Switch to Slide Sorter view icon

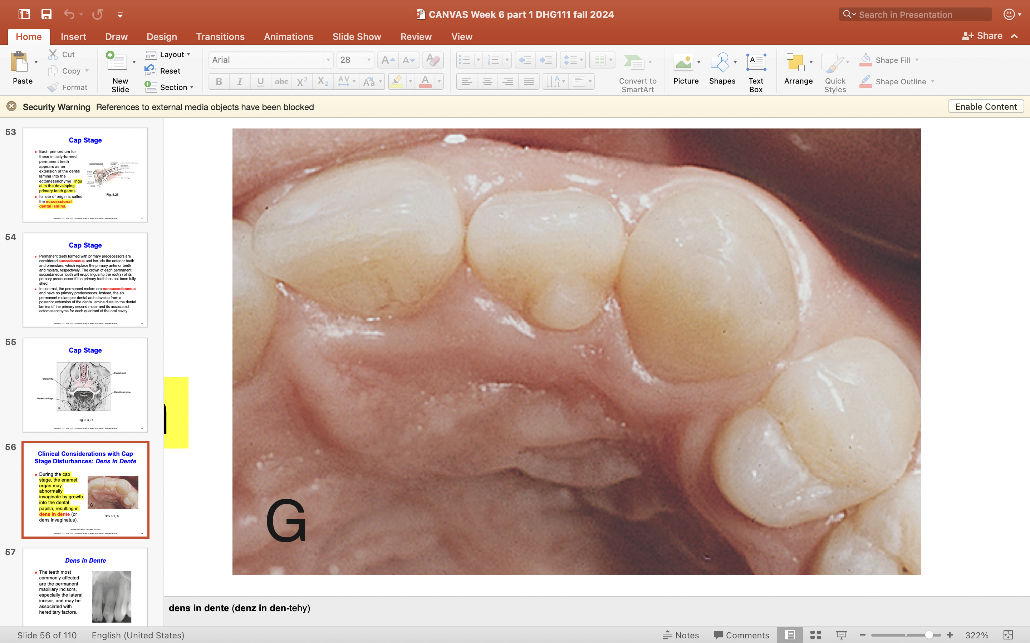click(815, 635)
